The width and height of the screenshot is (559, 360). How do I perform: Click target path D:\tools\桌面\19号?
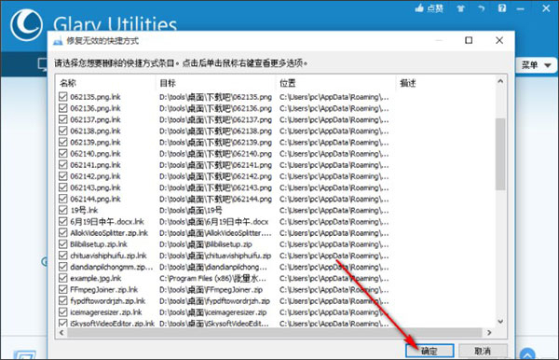pos(191,210)
